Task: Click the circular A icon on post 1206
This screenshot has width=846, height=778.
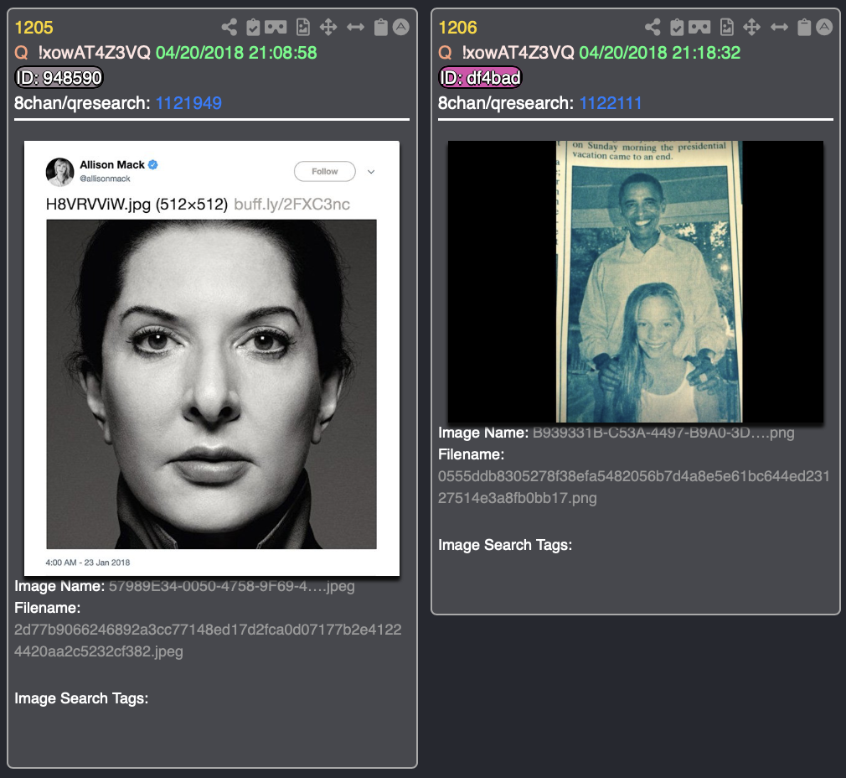Action: point(824,27)
